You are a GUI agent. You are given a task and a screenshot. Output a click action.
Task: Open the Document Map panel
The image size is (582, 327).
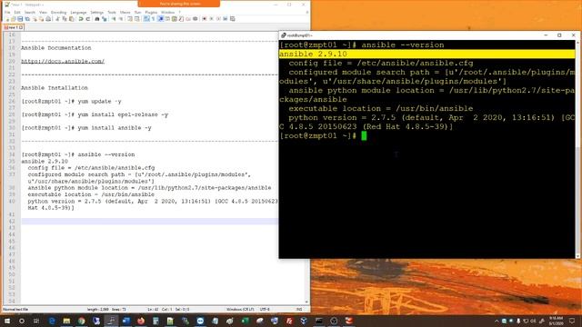(x=174, y=19)
